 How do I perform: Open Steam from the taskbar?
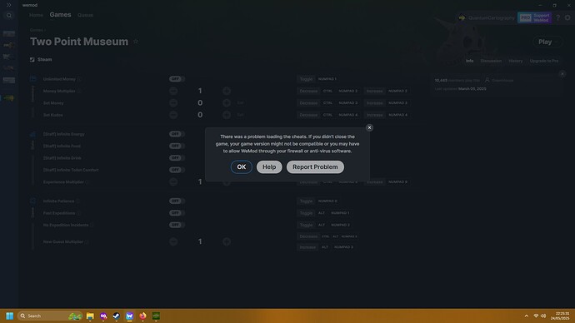point(116,316)
